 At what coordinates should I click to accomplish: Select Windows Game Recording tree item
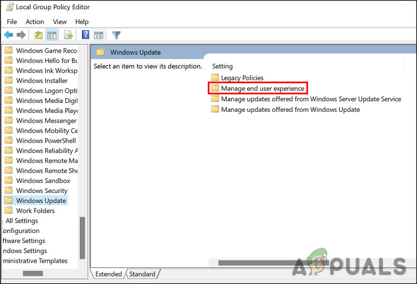click(46, 50)
